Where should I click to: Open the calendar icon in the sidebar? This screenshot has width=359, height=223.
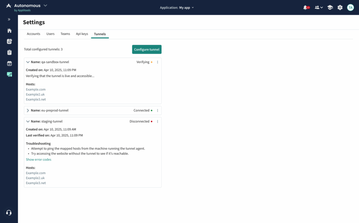[x=9, y=63]
